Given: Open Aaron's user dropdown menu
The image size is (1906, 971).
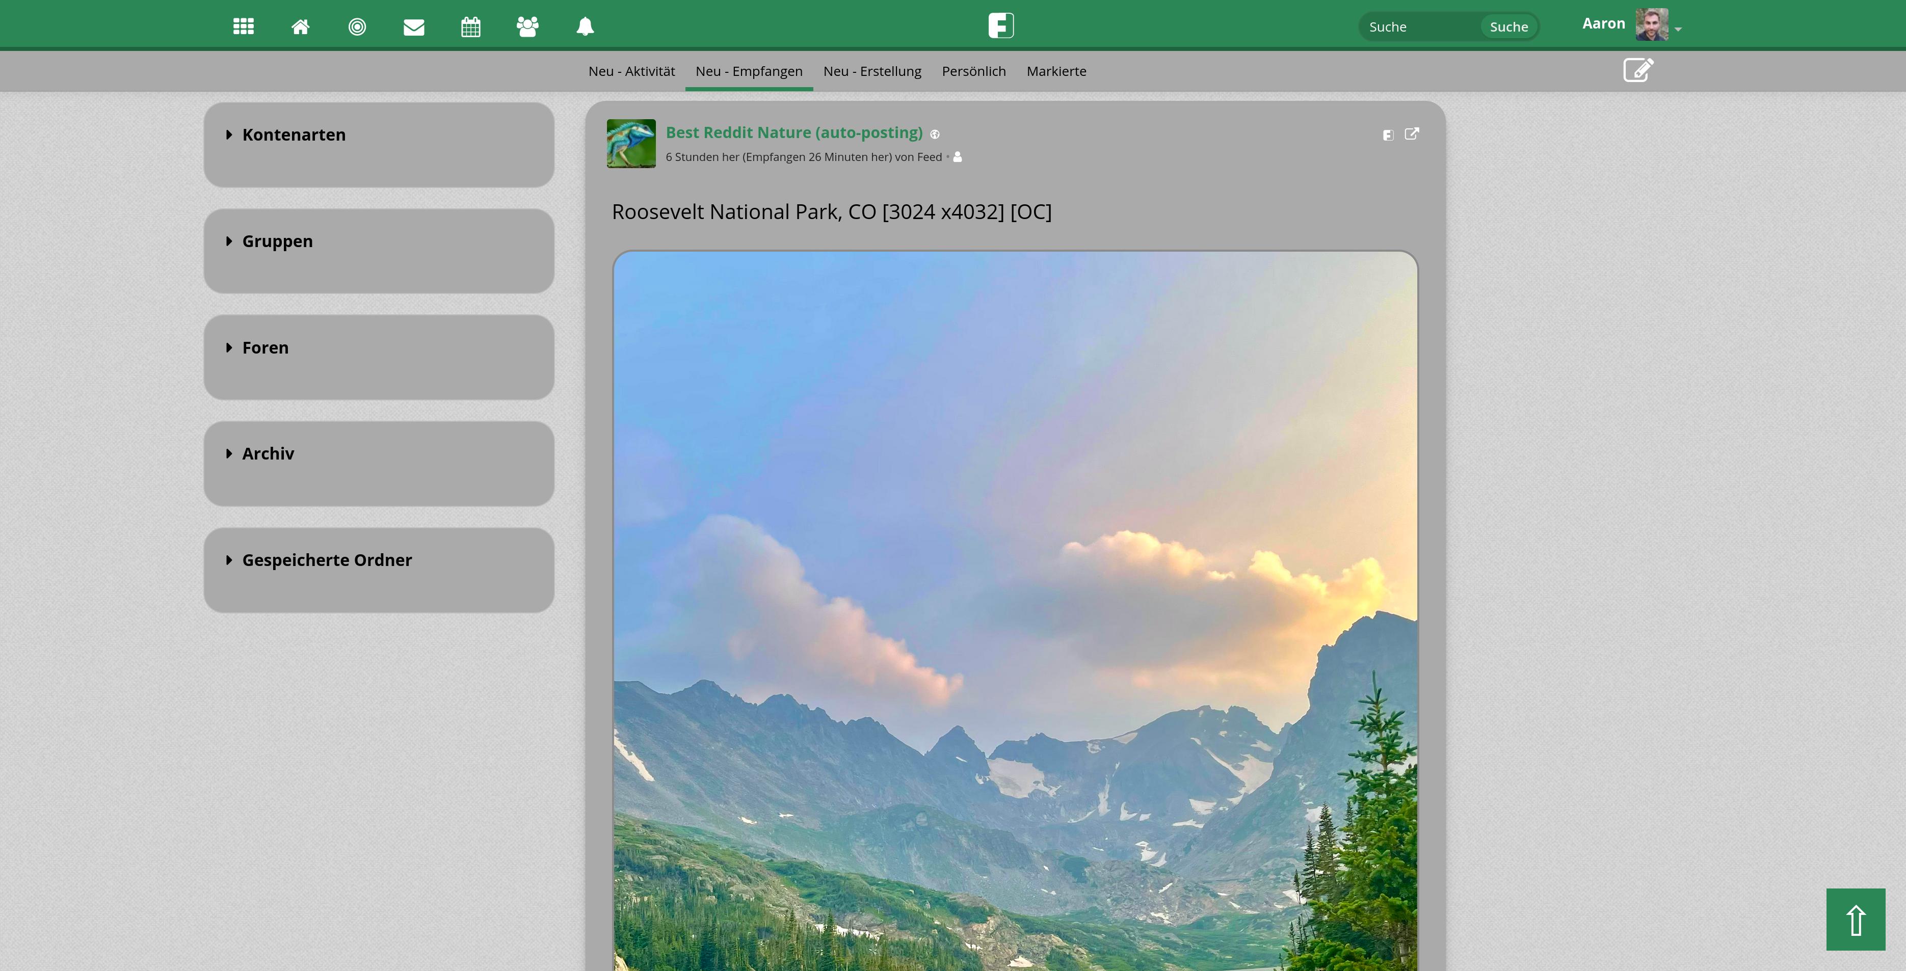Looking at the screenshot, I should pyautogui.click(x=1678, y=29).
